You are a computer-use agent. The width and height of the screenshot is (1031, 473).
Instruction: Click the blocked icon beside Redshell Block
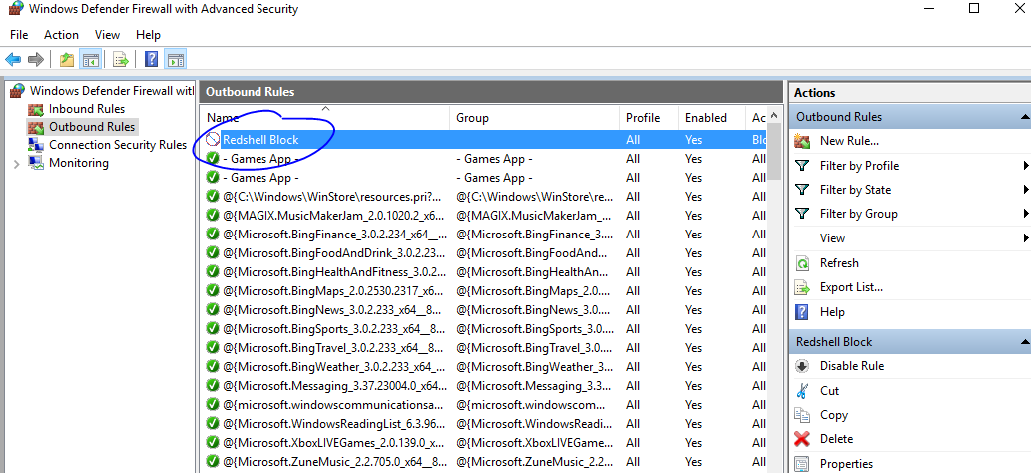pos(212,140)
